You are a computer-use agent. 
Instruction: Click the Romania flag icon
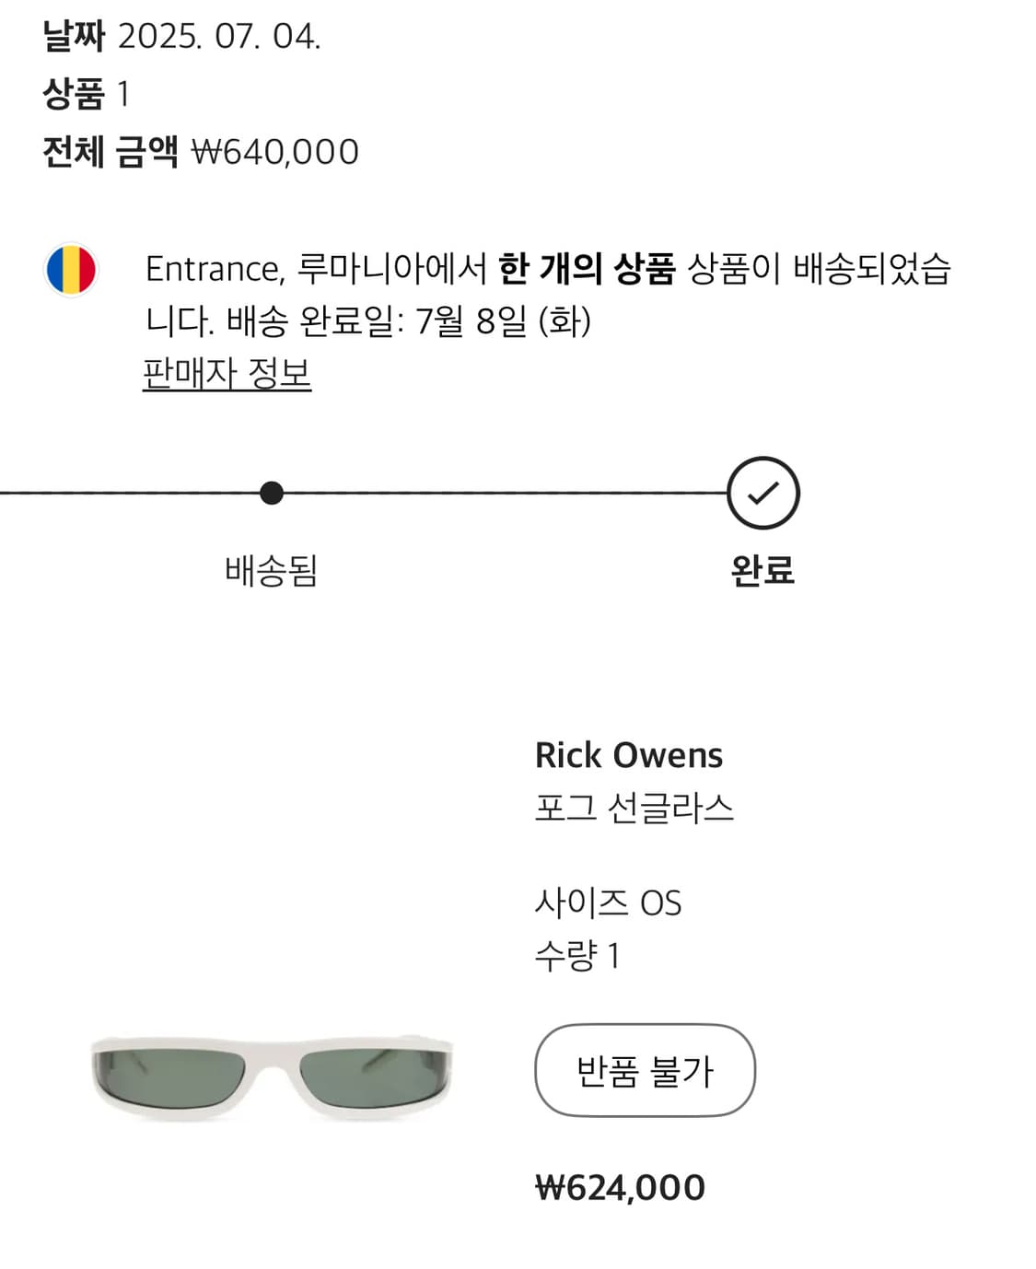(x=71, y=270)
